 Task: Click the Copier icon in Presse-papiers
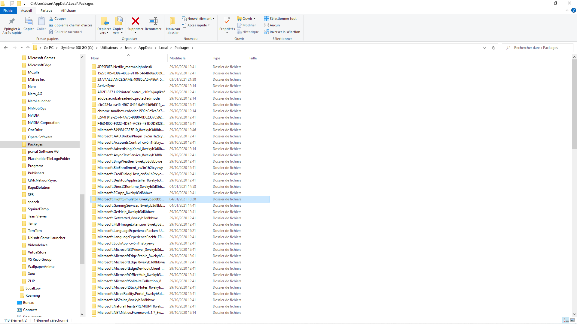coord(29,21)
